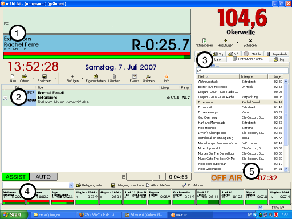Switch to AUTO mode

point(43,177)
